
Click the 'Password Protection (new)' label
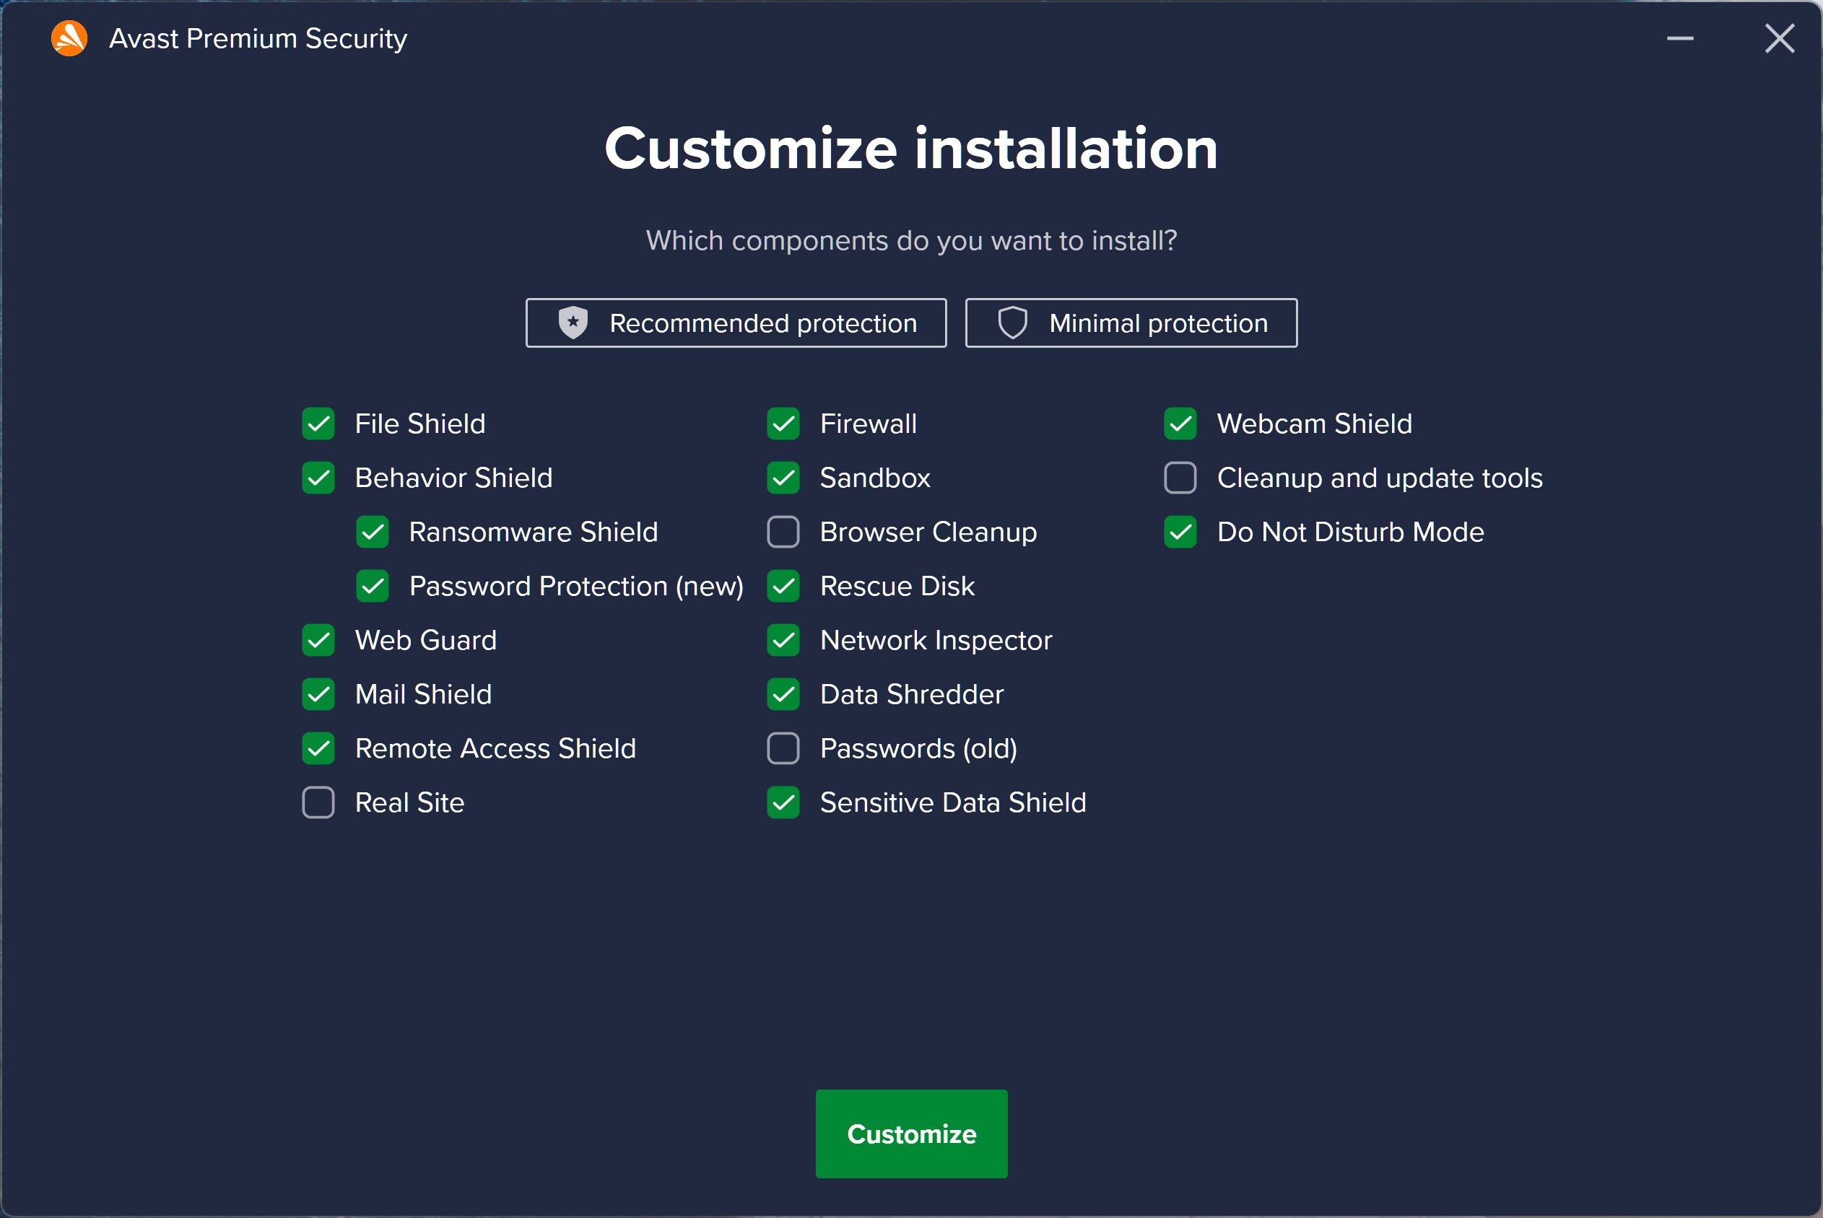[x=577, y=586]
